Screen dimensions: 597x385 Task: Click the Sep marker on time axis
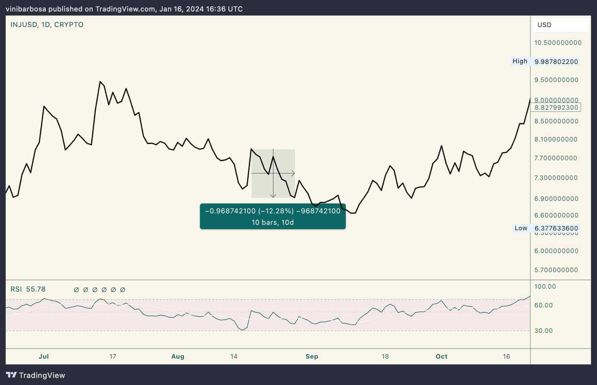[312, 356]
